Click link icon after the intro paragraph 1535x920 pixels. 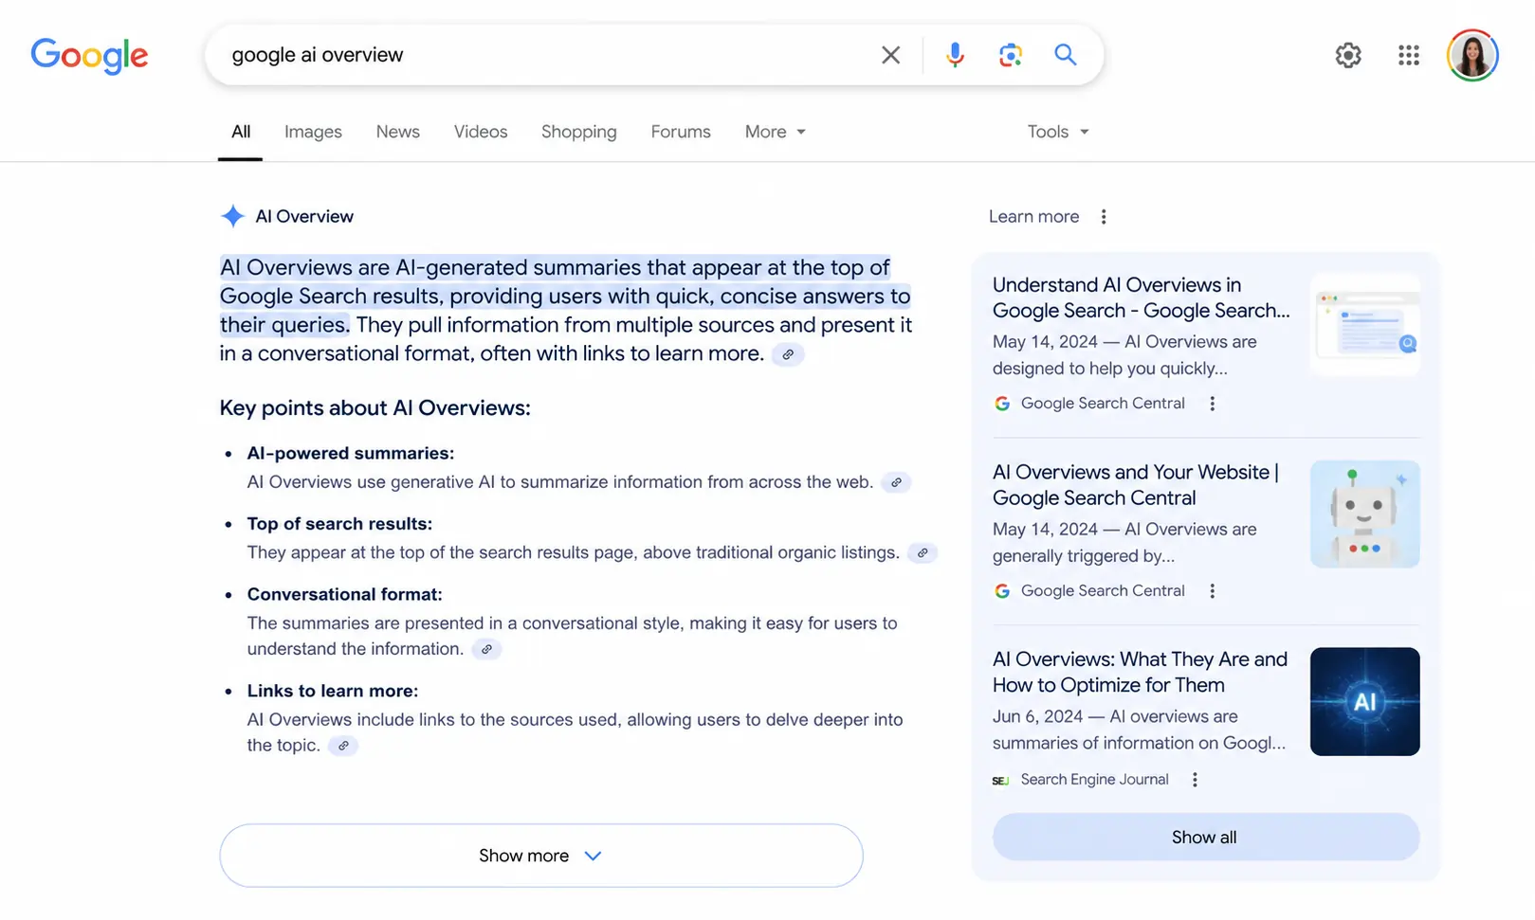(x=788, y=354)
